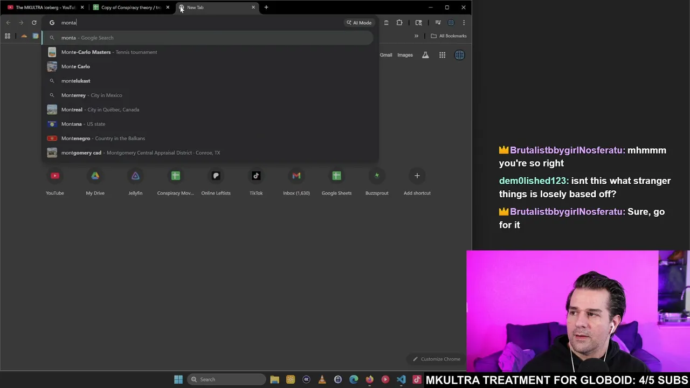Open the 4K downloader taskbar icon
The width and height of the screenshot is (690, 388).
pyautogui.click(x=306, y=379)
